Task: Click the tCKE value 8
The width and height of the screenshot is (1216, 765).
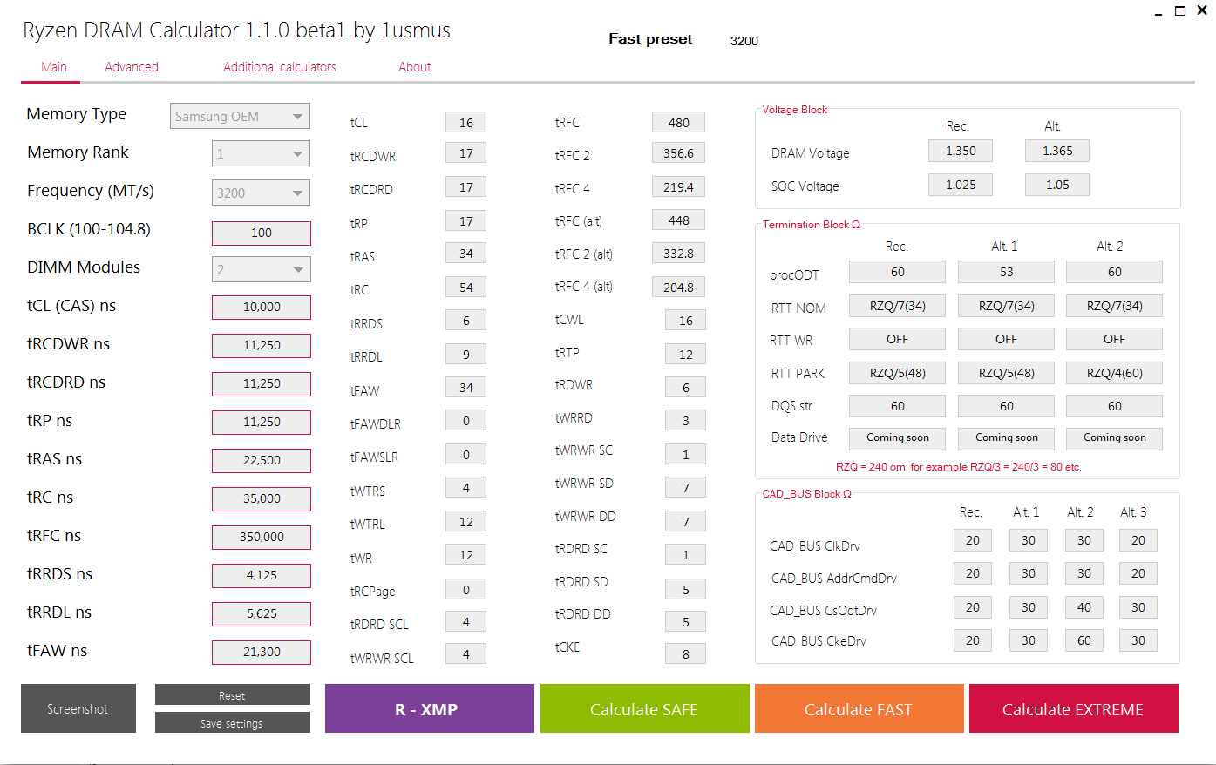Action: pos(686,654)
